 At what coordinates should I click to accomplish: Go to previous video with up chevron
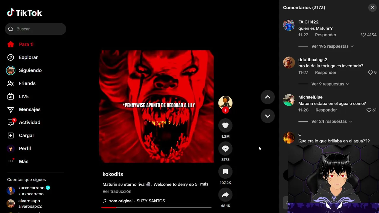268,97
